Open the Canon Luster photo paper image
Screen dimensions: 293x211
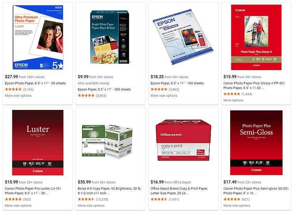coord(38,142)
